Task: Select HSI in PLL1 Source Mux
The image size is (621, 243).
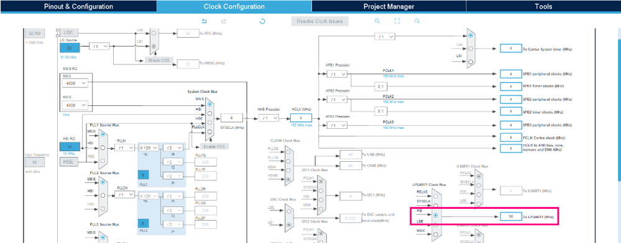Action: (x=103, y=148)
